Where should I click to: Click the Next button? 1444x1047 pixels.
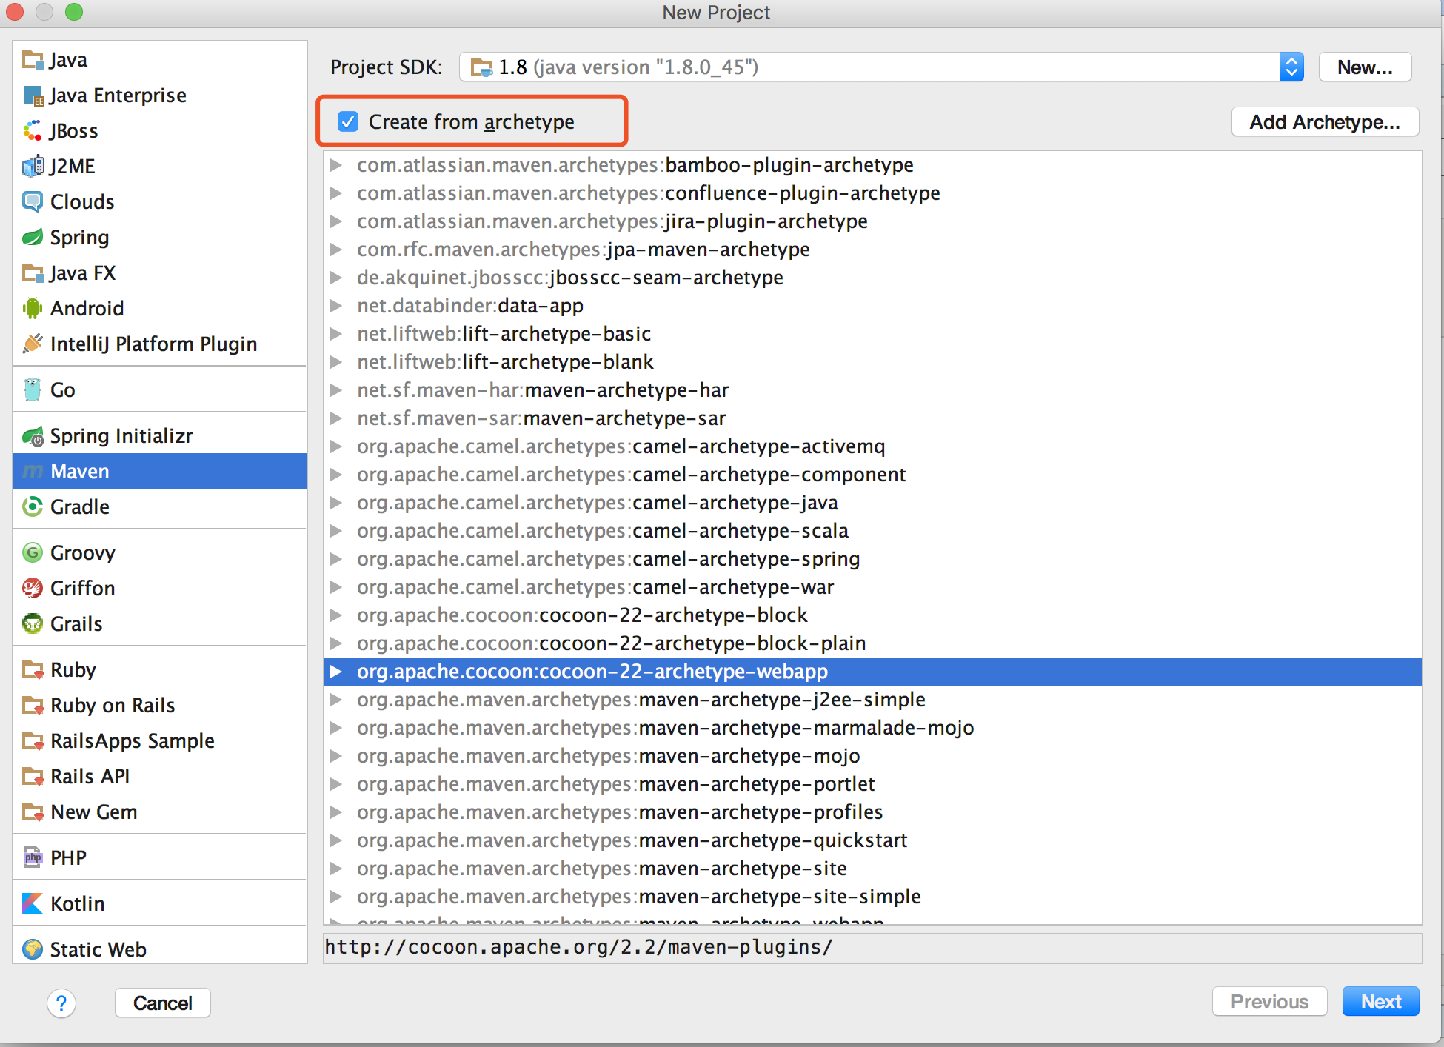tap(1381, 1002)
